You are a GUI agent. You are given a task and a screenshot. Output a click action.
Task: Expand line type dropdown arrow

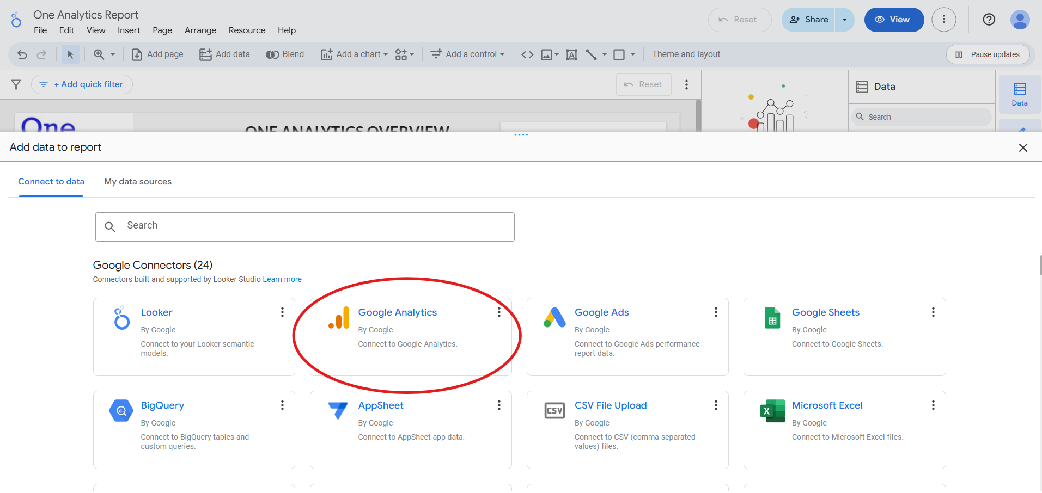click(x=605, y=54)
